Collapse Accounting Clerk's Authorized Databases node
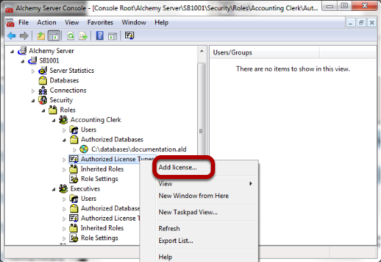 64,140
